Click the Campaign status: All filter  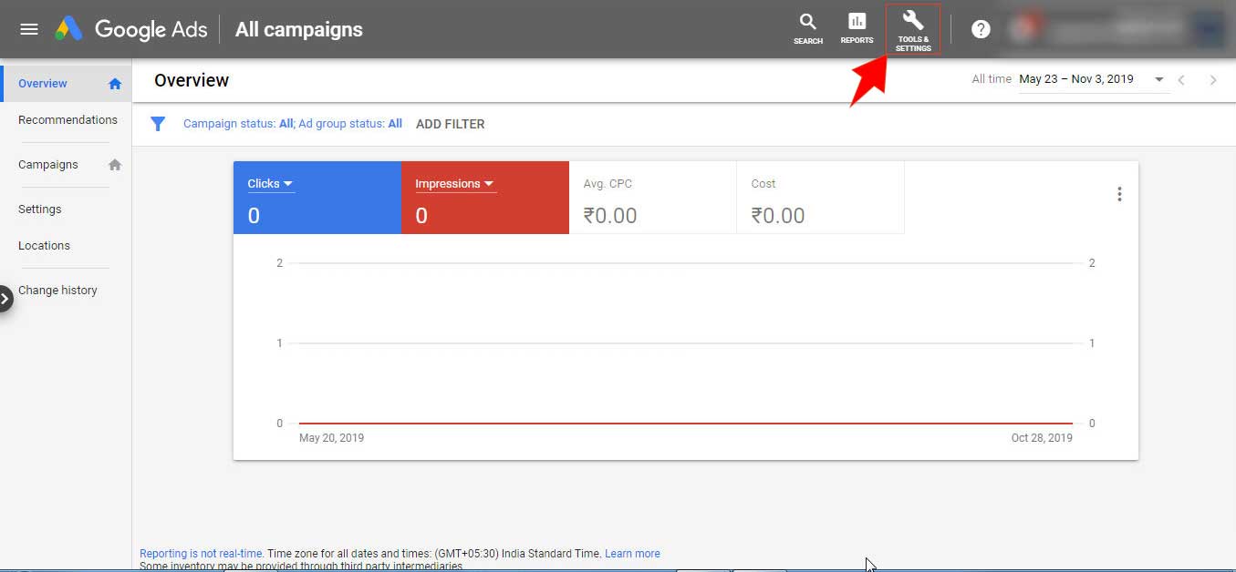click(238, 124)
